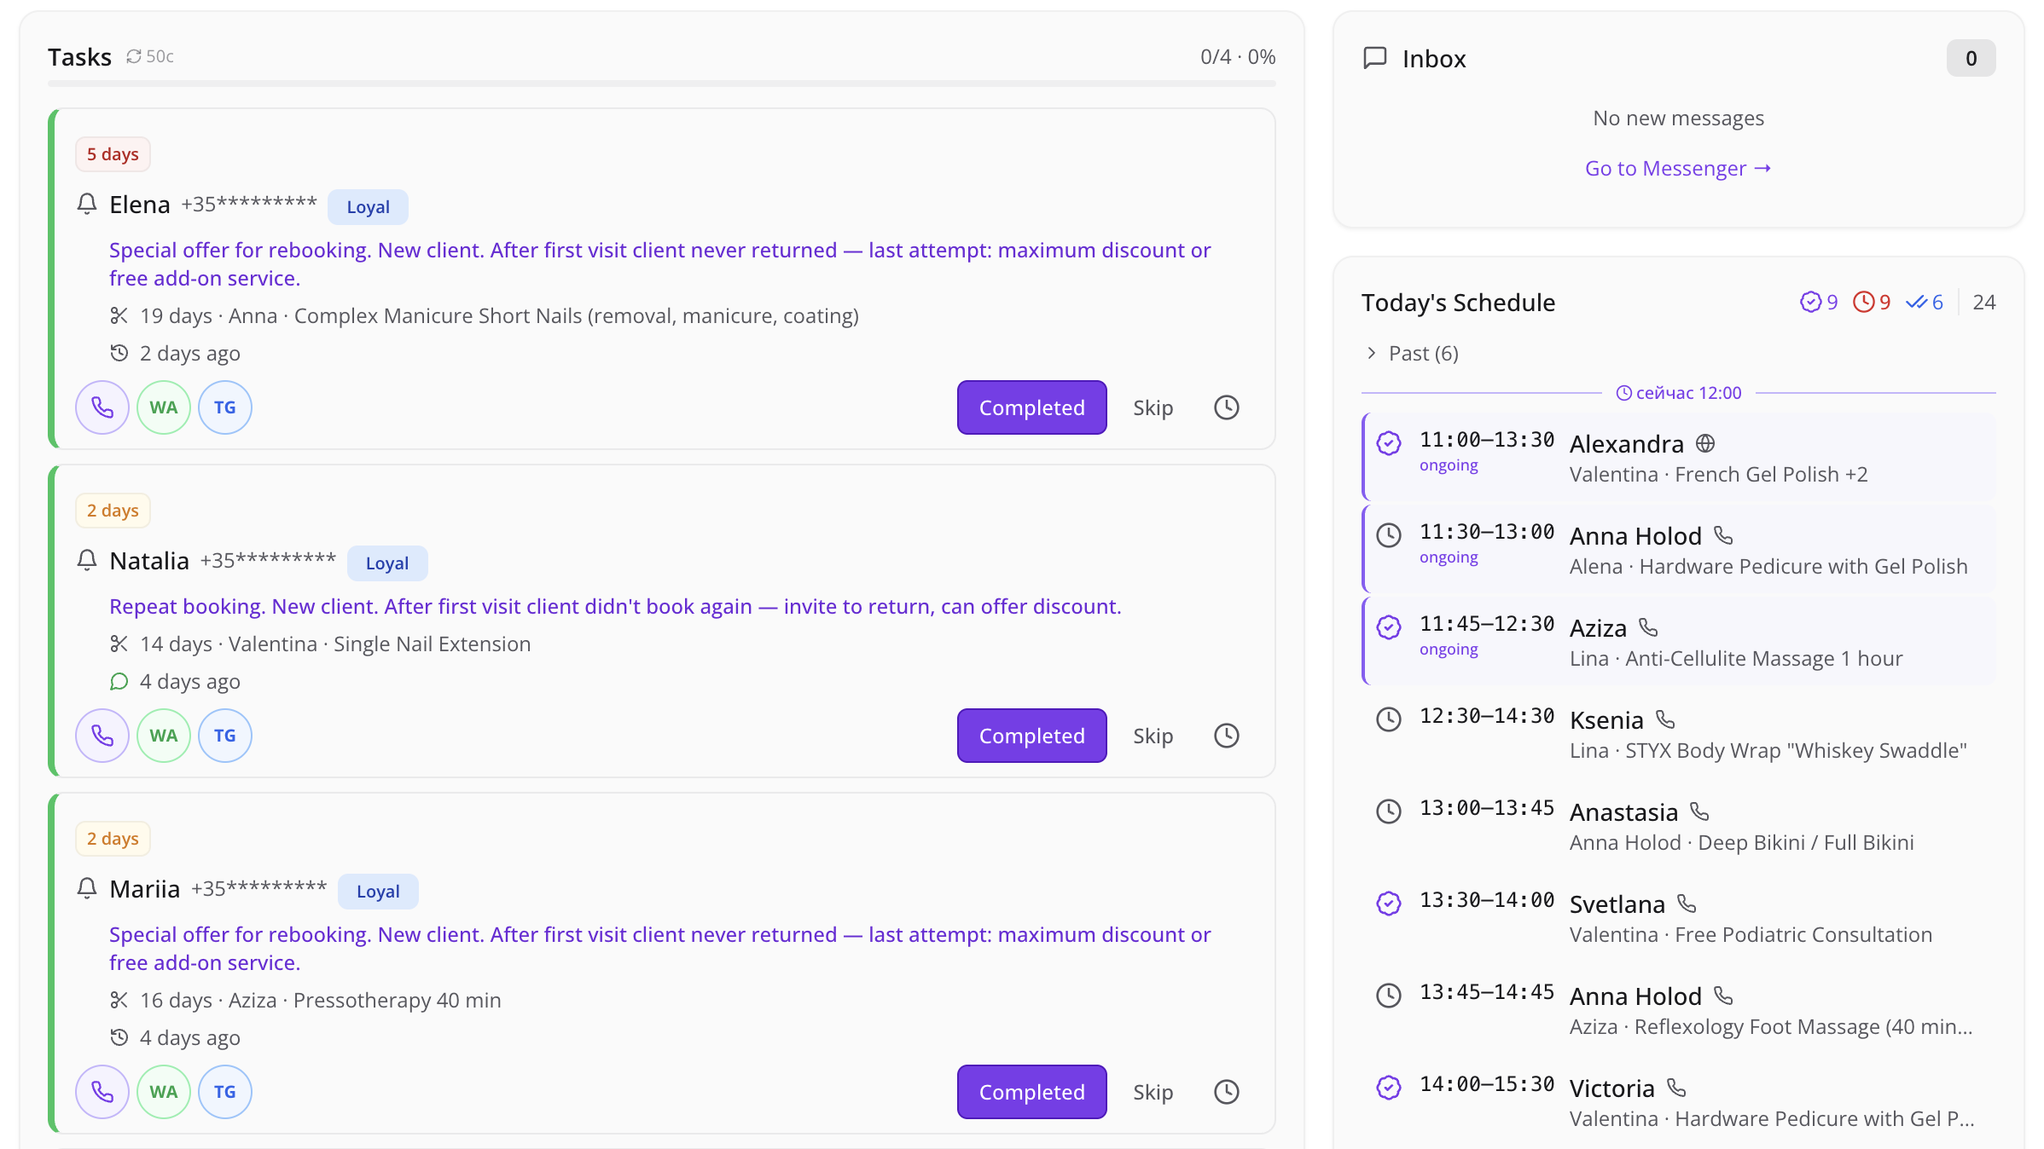
Task: Click the Inbox chat bubble icon
Action: click(1375, 58)
